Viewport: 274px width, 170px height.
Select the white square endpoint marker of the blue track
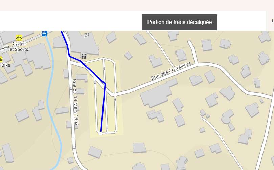pyautogui.click(x=100, y=133)
